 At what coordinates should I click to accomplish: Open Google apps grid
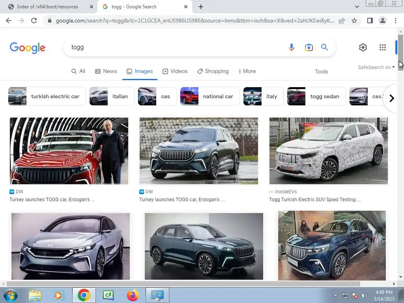pos(383,47)
